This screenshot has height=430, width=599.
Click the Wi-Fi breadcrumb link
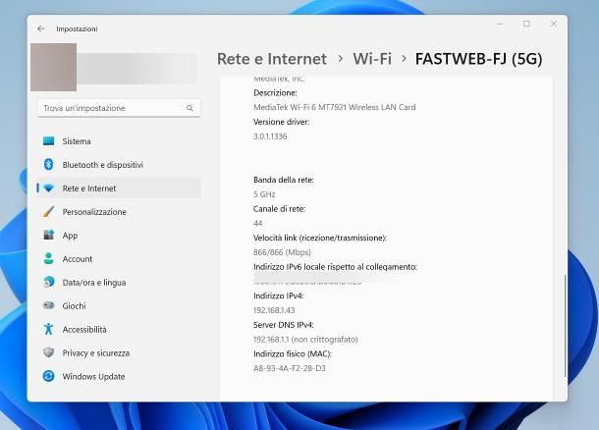372,59
